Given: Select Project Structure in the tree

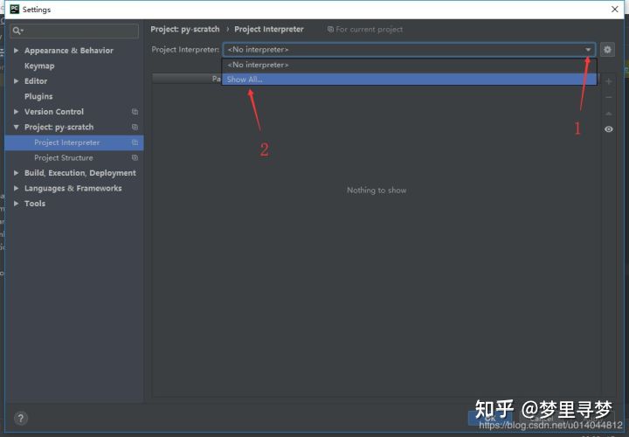Looking at the screenshot, I should point(64,157).
